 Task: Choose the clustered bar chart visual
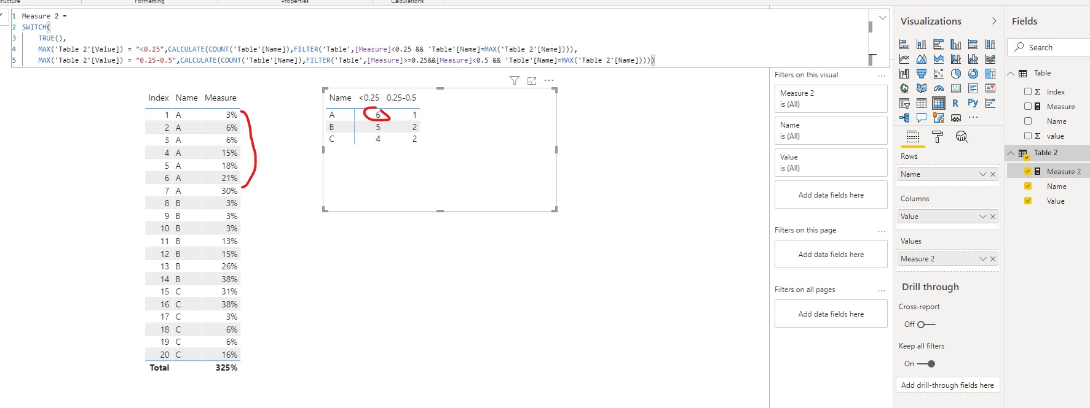coord(938,44)
